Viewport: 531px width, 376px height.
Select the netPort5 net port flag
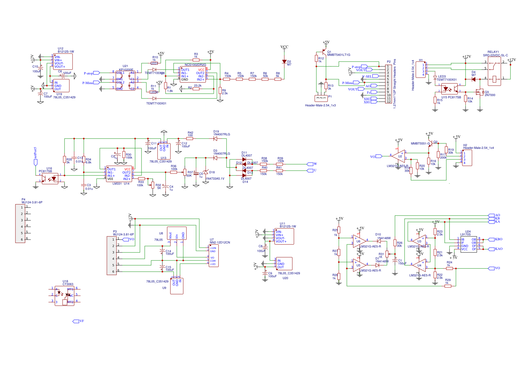click(x=36, y=163)
